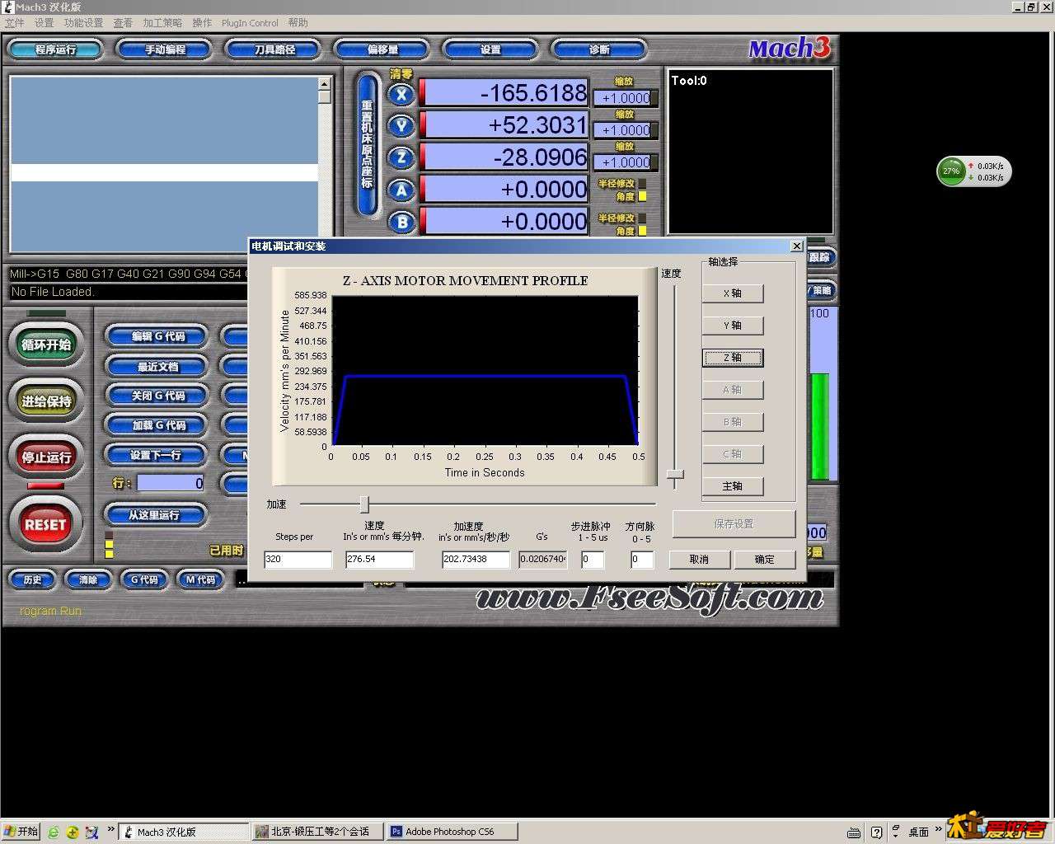Start the cycle with 循环开始

coord(46,345)
